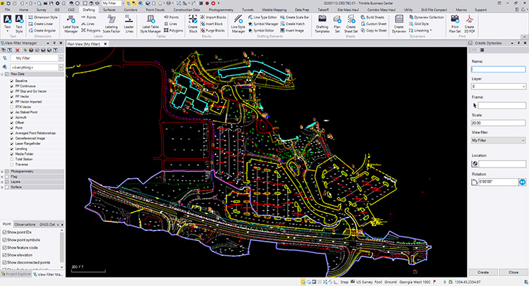
Task: Click the Create Hatch command
Action: coord(293,24)
